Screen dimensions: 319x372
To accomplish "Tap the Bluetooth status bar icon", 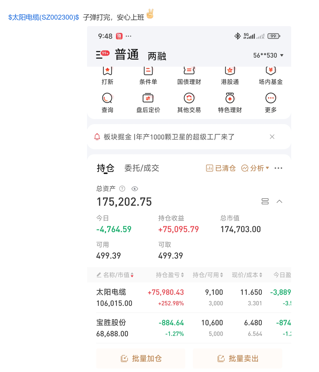I will tap(237, 36).
